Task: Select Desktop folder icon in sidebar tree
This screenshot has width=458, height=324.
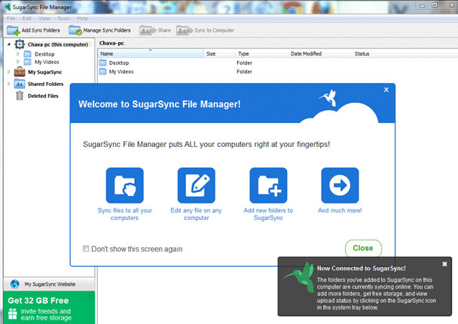Action: click(x=27, y=54)
